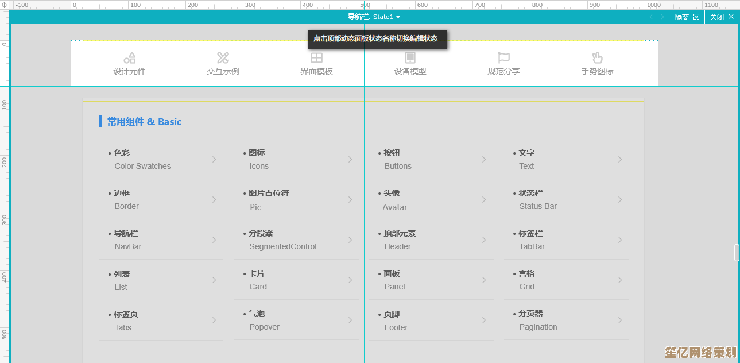Click the 规范分享 flag icon
The height and width of the screenshot is (363, 740).
pyautogui.click(x=503, y=57)
